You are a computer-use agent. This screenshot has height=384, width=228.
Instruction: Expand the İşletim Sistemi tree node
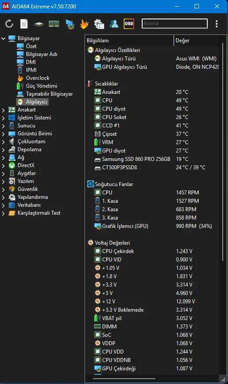click(4, 118)
